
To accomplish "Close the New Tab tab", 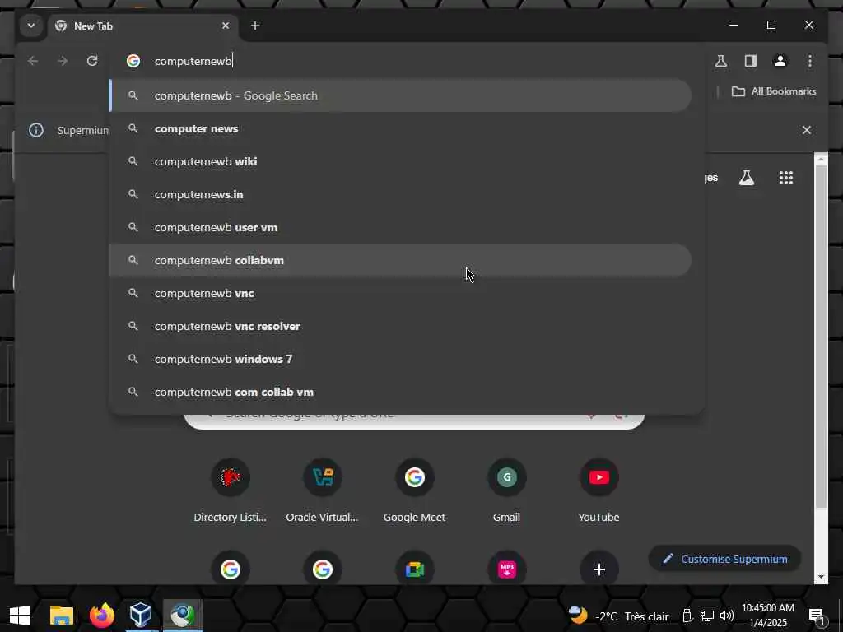I will click(226, 26).
